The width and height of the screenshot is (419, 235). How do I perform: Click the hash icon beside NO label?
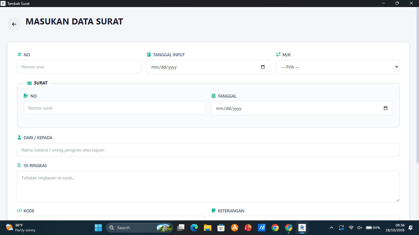[19, 54]
